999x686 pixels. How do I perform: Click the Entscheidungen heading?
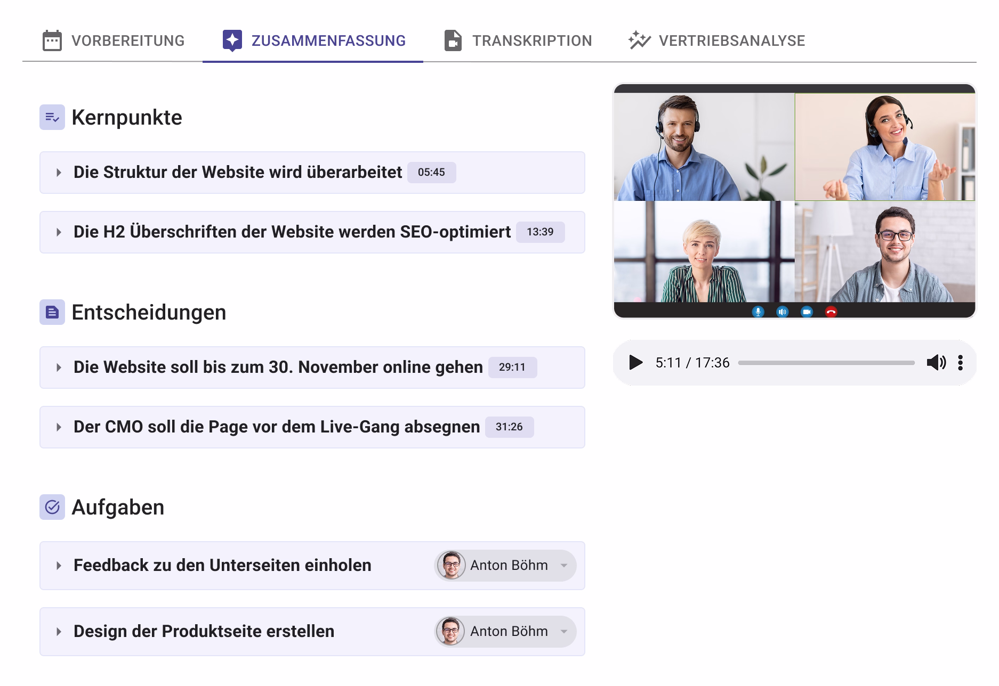pyautogui.click(x=149, y=312)
